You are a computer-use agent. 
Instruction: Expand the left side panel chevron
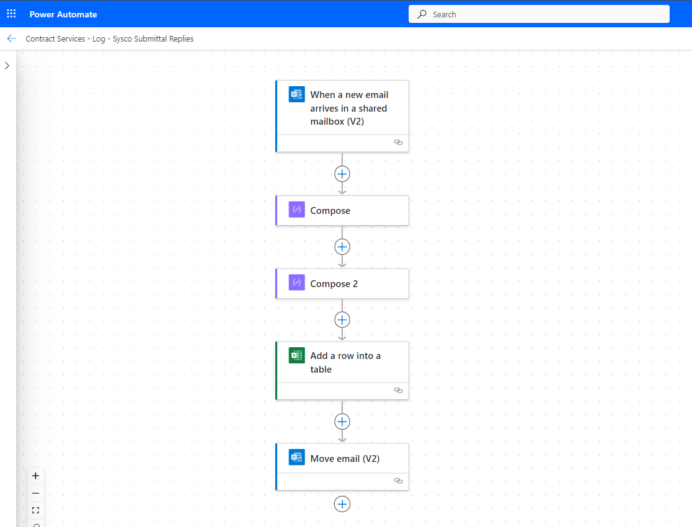(x=7, y=66)
